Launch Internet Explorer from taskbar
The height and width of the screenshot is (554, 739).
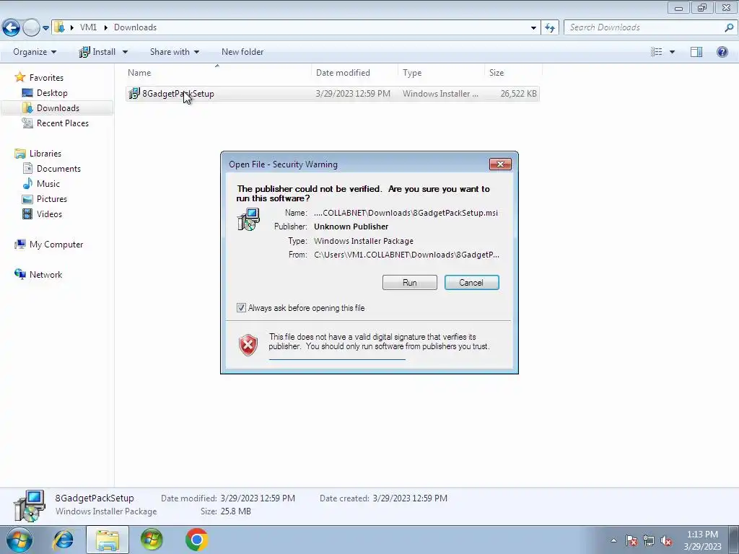pyautogui.click(x=64, y=540)
